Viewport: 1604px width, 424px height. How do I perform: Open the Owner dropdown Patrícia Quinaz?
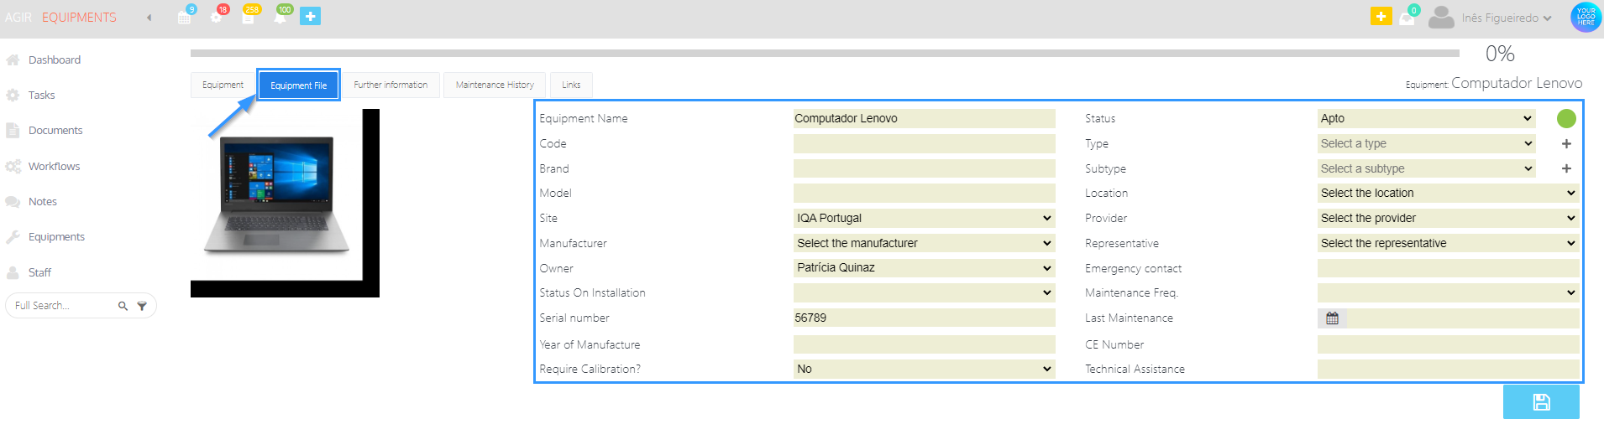pyautogui.click(x=925, y=268)
